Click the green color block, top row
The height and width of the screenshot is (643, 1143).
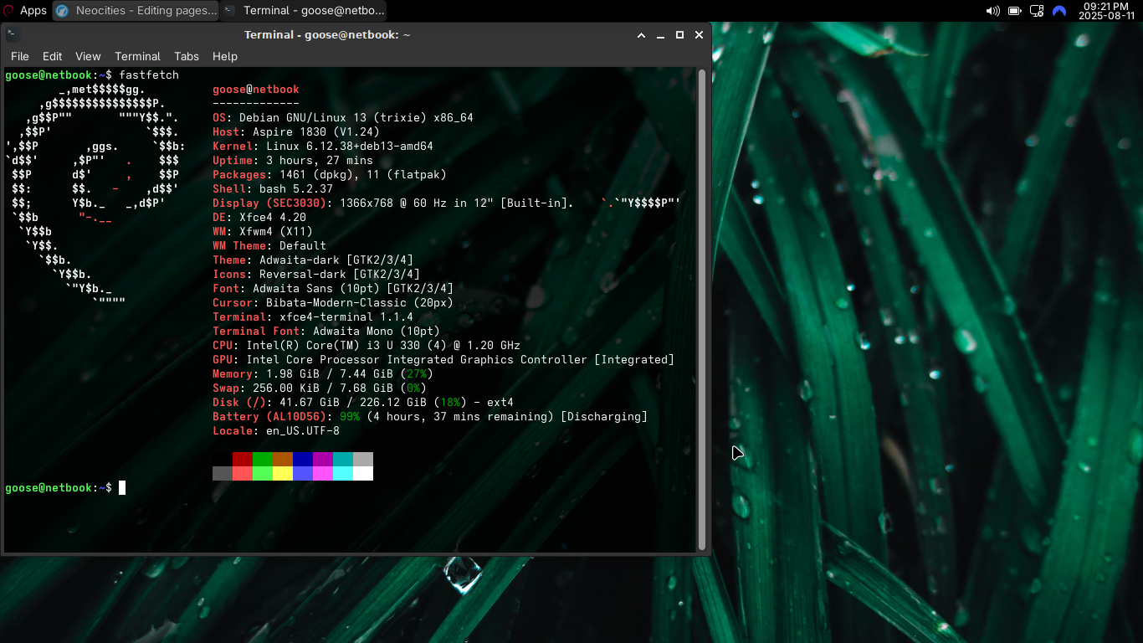(263, 459)
